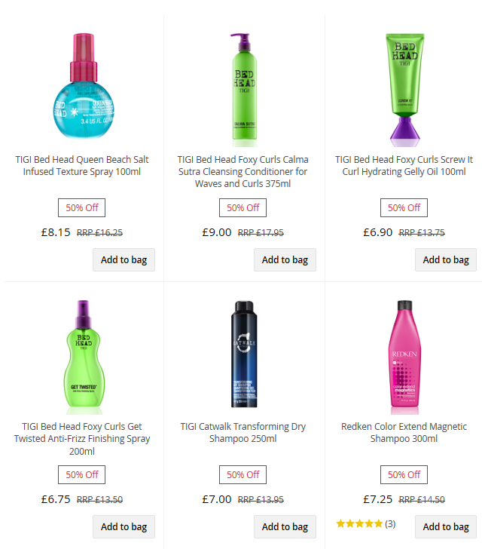Open the Catwalk Dry Shampoo product image
The height and width of the screenshot is (549, 482).
tap(244, 354)
